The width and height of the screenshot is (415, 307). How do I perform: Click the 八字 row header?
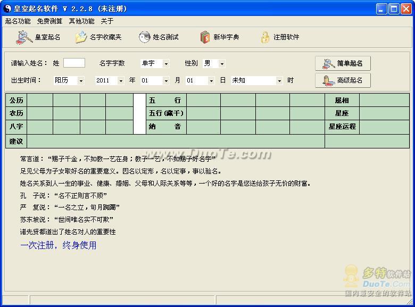click(x=16, y=127)
